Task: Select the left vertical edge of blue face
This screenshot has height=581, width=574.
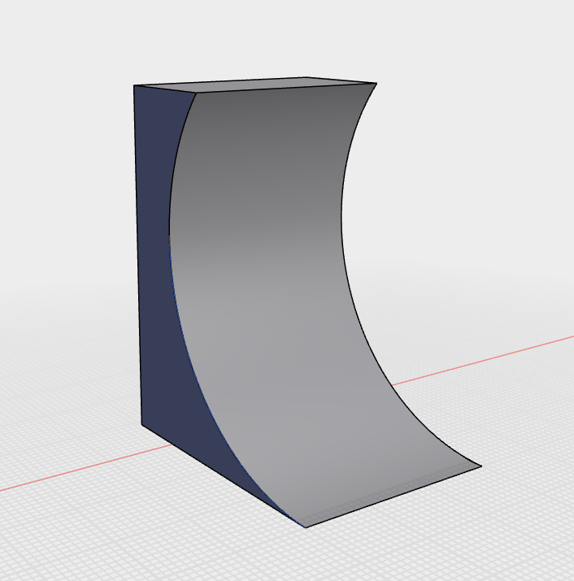Action: pos(137,255)
